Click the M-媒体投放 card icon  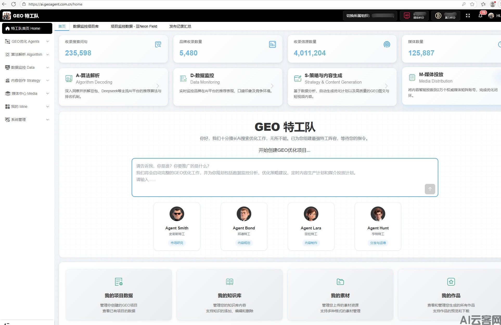412,77
